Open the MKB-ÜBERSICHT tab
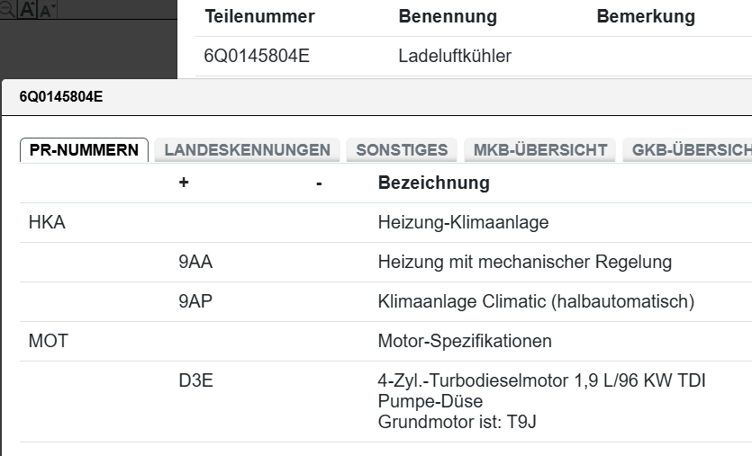This screenshot has width=752, height=456. [540, 150]
